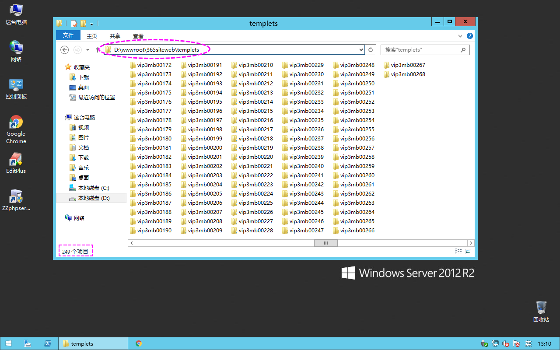Select 图片 in the navigation pane
The image size is (560, 350).
(79, 137)
